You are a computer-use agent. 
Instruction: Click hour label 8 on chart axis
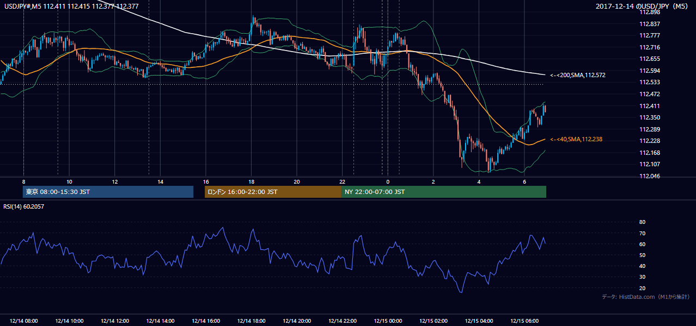click(x=23, y=181)
